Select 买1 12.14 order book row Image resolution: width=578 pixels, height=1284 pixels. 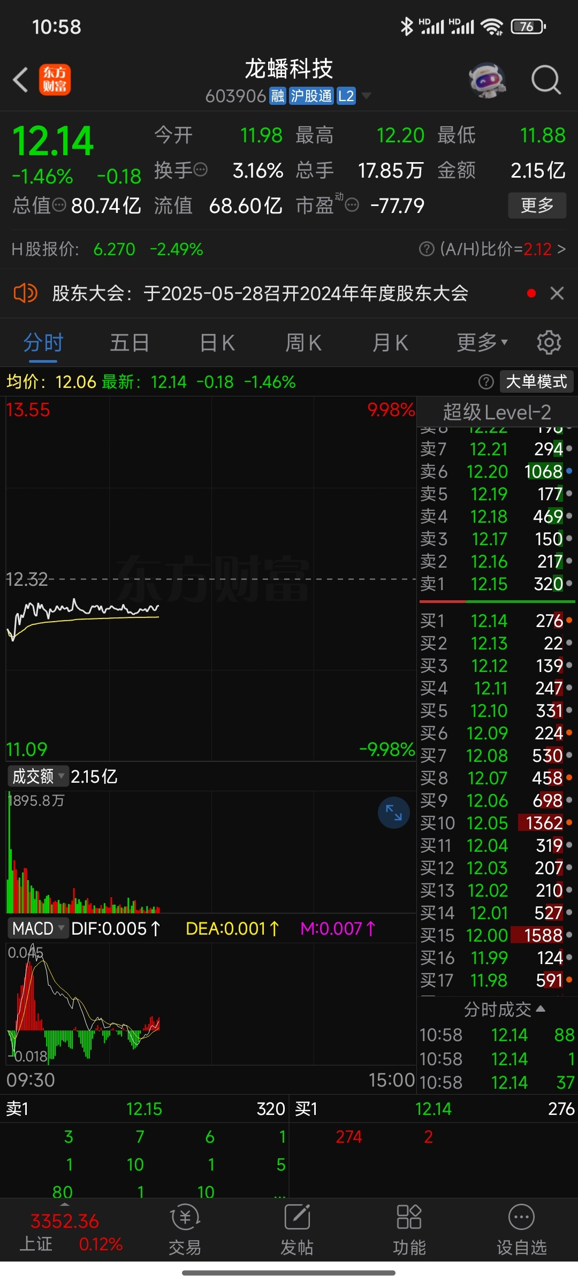point(497,621)
